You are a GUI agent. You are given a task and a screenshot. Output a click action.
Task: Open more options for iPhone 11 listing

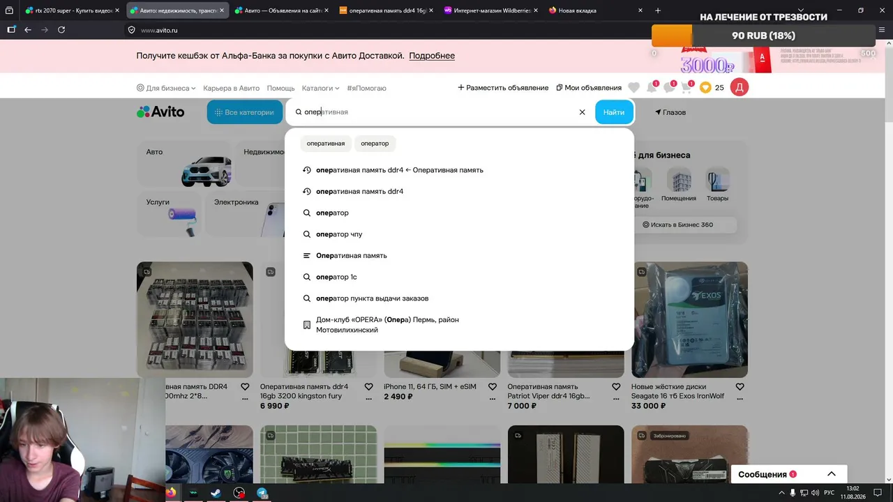[x=493, y=400]
